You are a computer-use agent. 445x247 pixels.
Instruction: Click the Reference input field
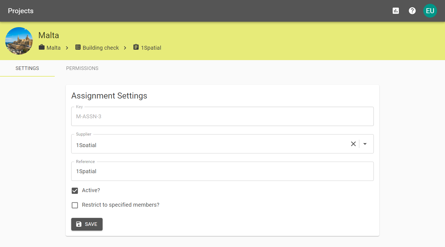click(x=222, y=171)
